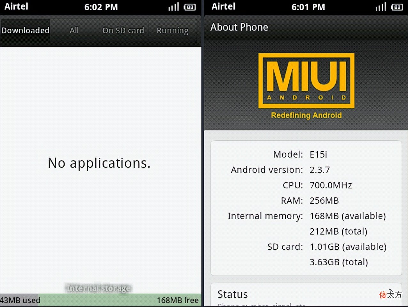Switch to the All tab
The image size is (408, 307).
[74, 30]
